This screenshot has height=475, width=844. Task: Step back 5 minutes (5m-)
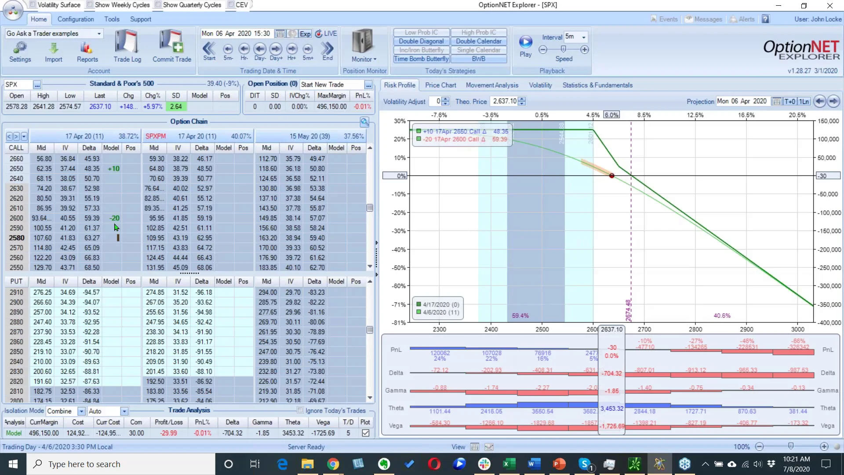(228, 51)
